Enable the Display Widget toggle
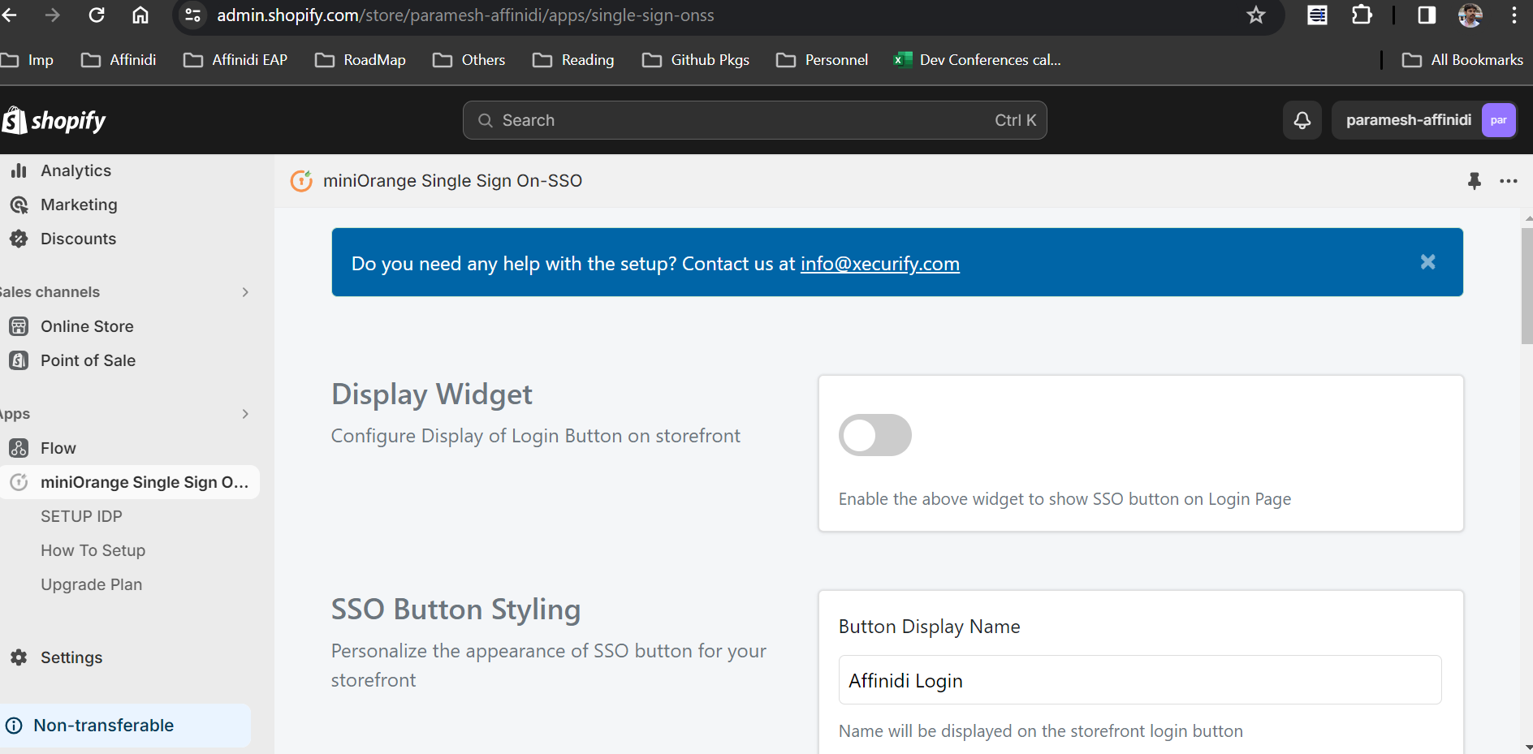Viewport: 1533px width, 754px height. click(875, 435)
